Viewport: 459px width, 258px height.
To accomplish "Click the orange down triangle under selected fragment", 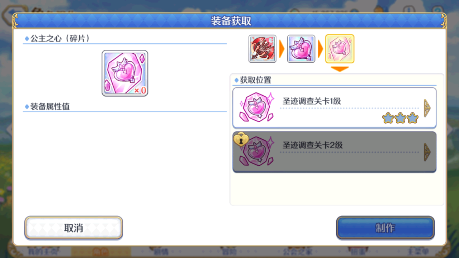I will [340, 69].
